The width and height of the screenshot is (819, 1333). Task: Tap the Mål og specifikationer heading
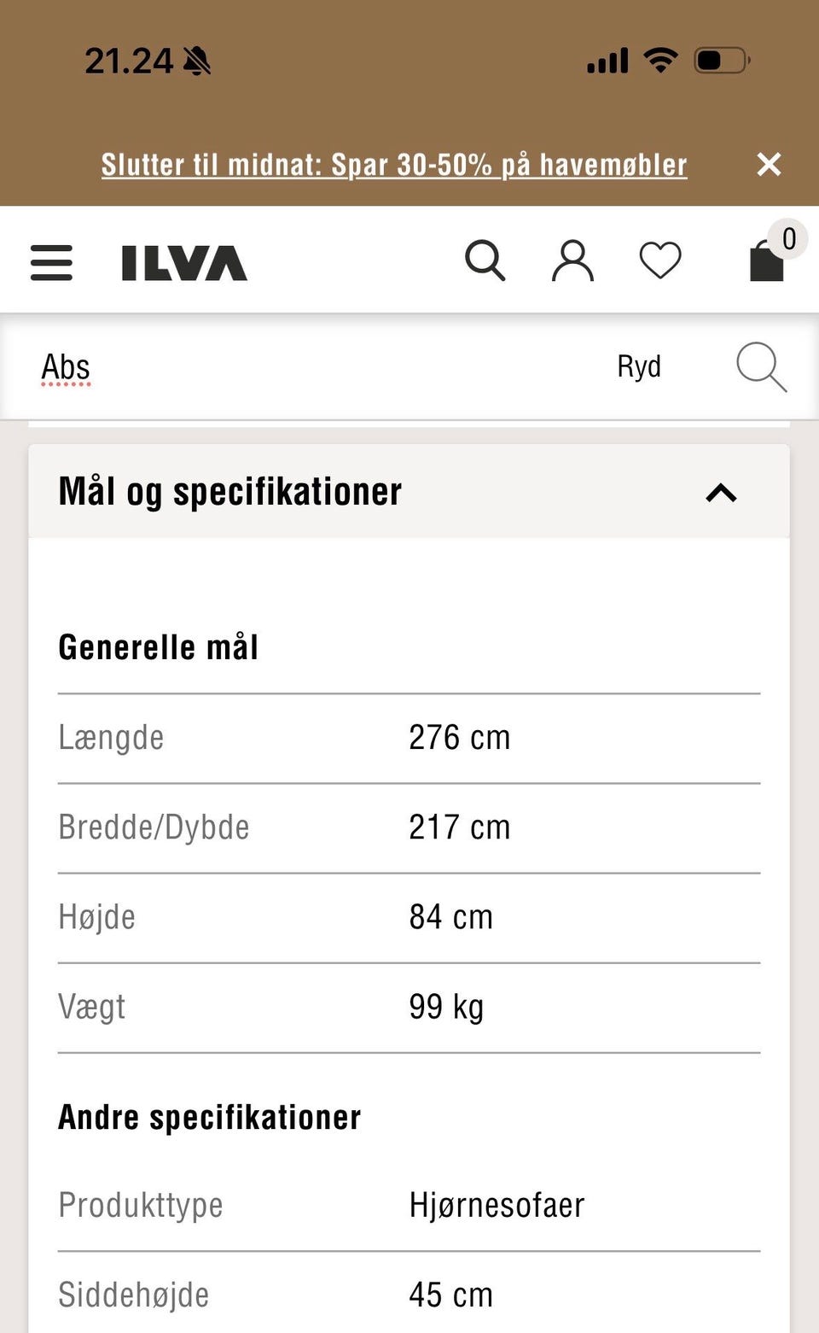click(x=230, y=492)
